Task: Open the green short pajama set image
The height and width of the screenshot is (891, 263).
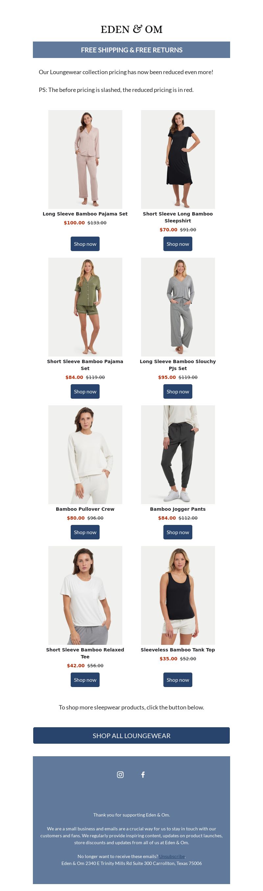Action: click(x=85, y=307)
